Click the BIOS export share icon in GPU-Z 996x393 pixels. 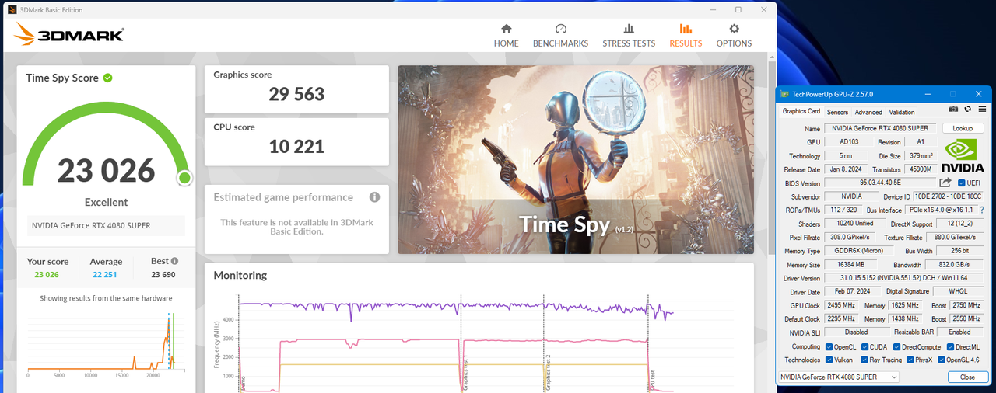coord(945,183)
